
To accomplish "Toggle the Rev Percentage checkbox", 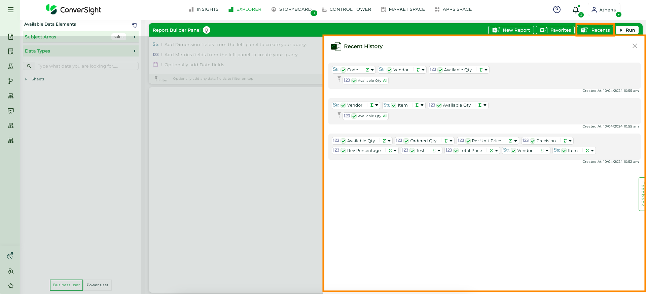I will [x=343, y=151].
